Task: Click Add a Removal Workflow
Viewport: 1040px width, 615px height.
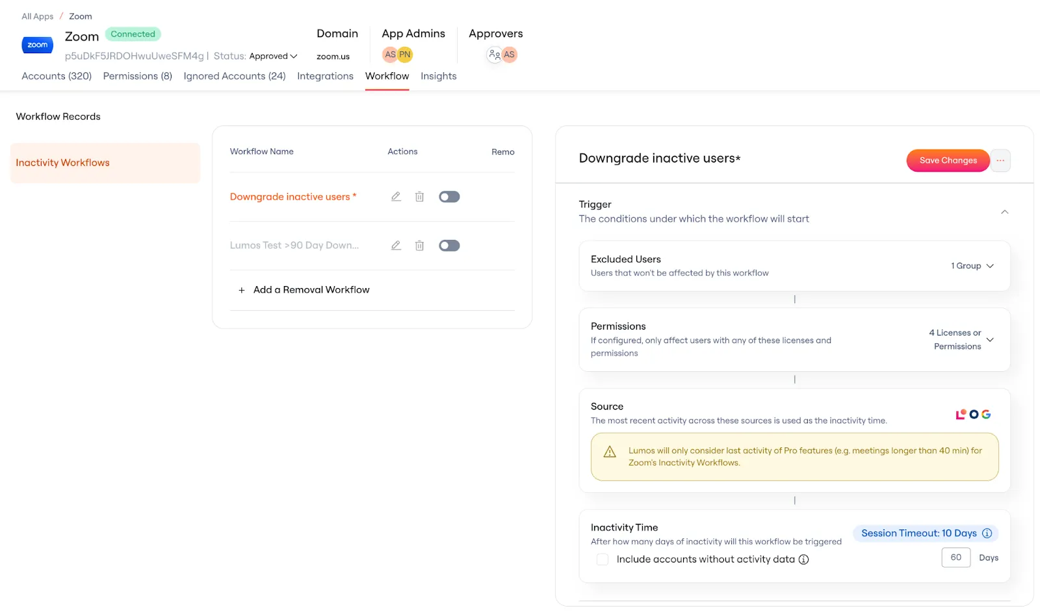Action: coord(311,290)
